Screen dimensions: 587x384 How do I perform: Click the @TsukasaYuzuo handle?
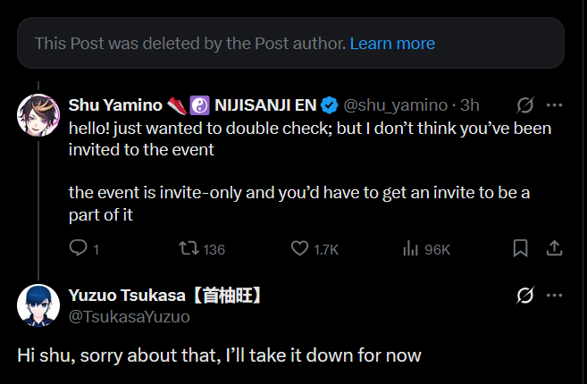pyautogui.click(x=130, y=317)
